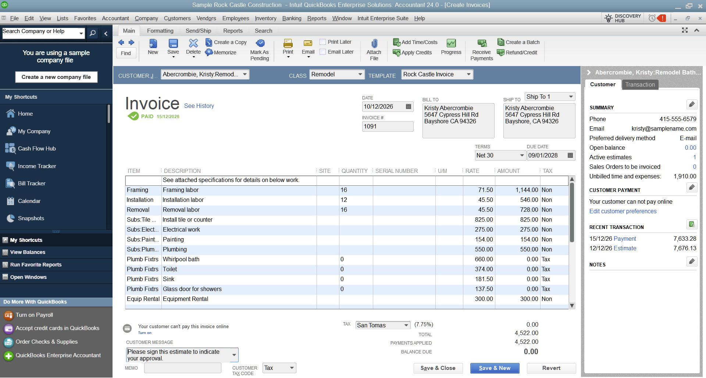Viewport: 706px width, 378px height.
Task: Edit customer summary with pencil icon
Action: pos(692,104)
